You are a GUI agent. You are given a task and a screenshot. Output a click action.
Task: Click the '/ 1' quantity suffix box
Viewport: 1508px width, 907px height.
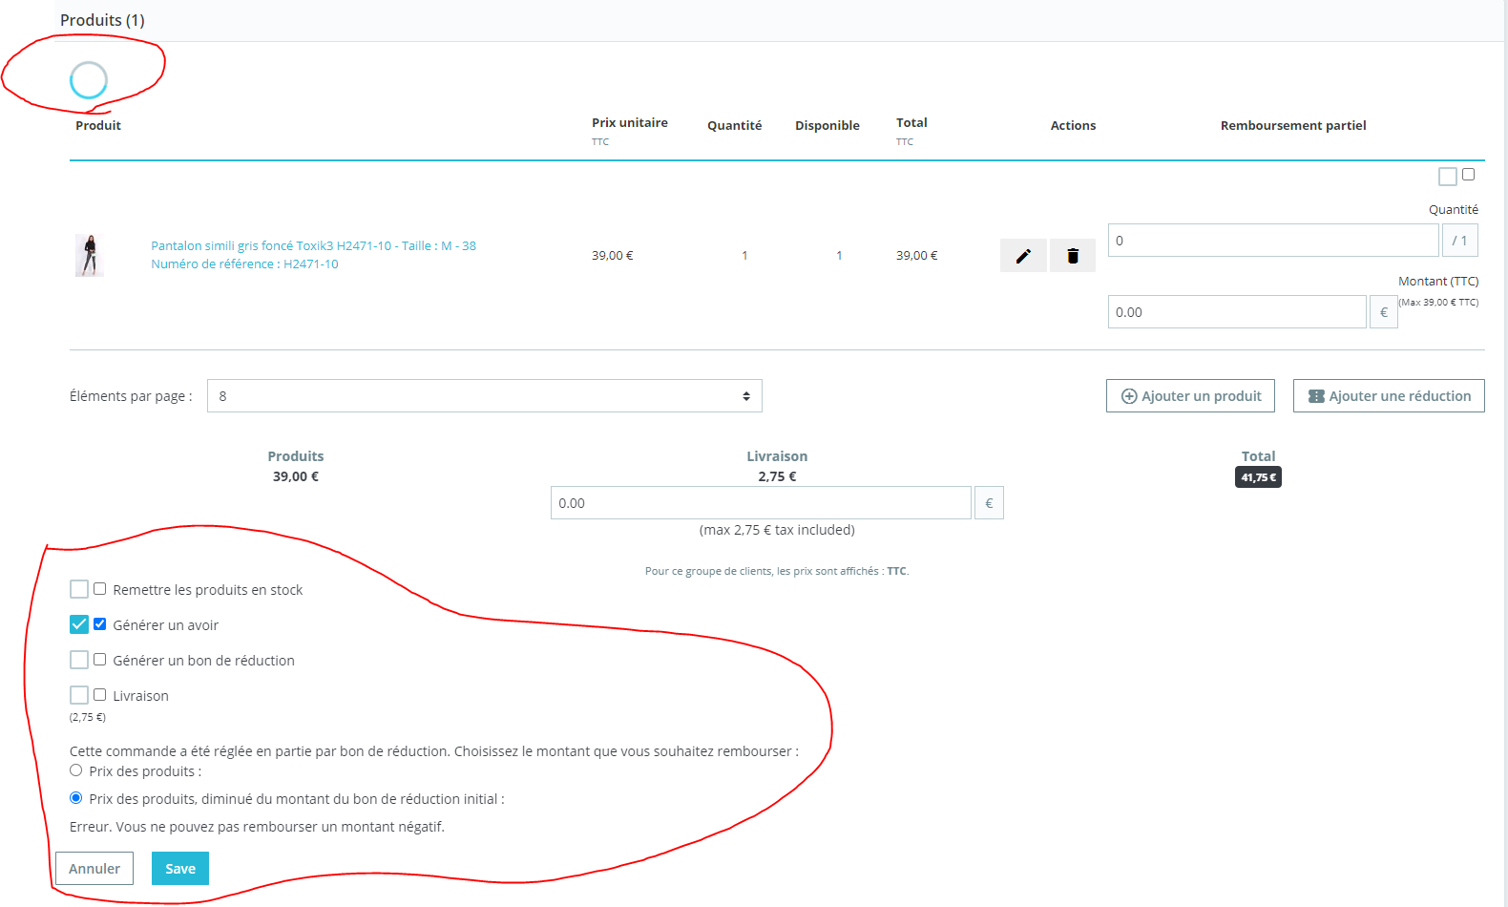coord(1460,241)
